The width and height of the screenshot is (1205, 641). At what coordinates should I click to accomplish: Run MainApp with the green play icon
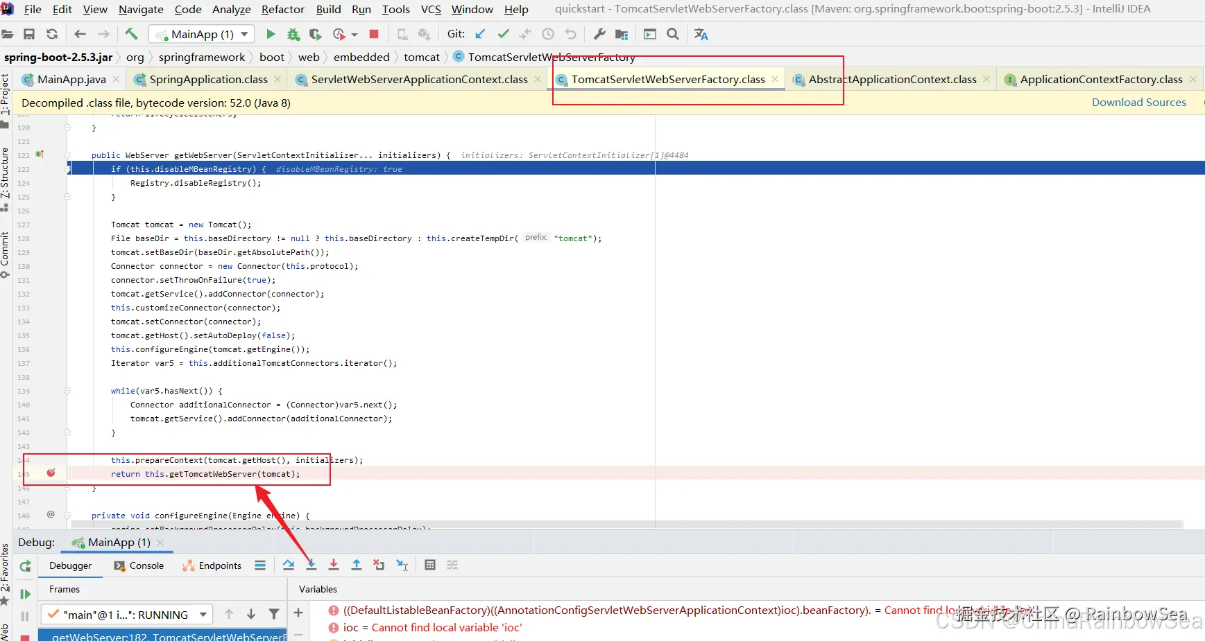[271, 34]
